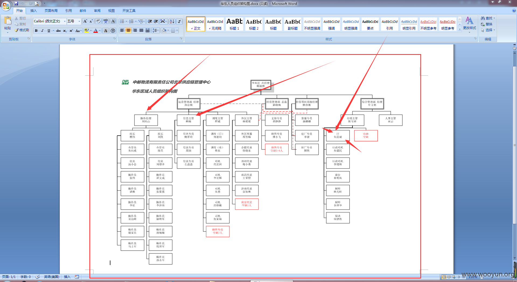Click the 130% zoom level button

click(473, 277)
